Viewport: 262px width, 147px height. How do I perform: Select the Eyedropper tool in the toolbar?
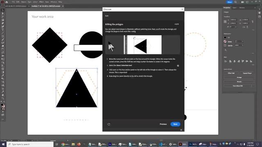click(2, 76)
